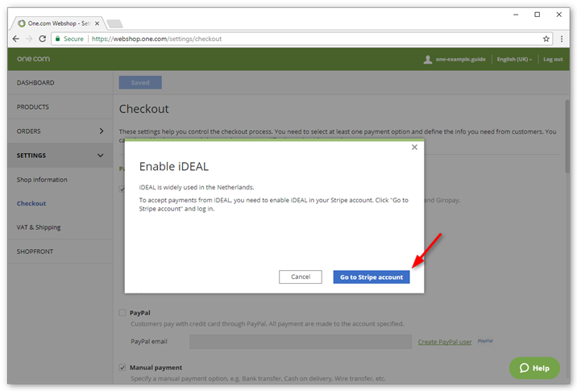
Task: Go to the Dashboard page
Action: [x=35, y=83]
